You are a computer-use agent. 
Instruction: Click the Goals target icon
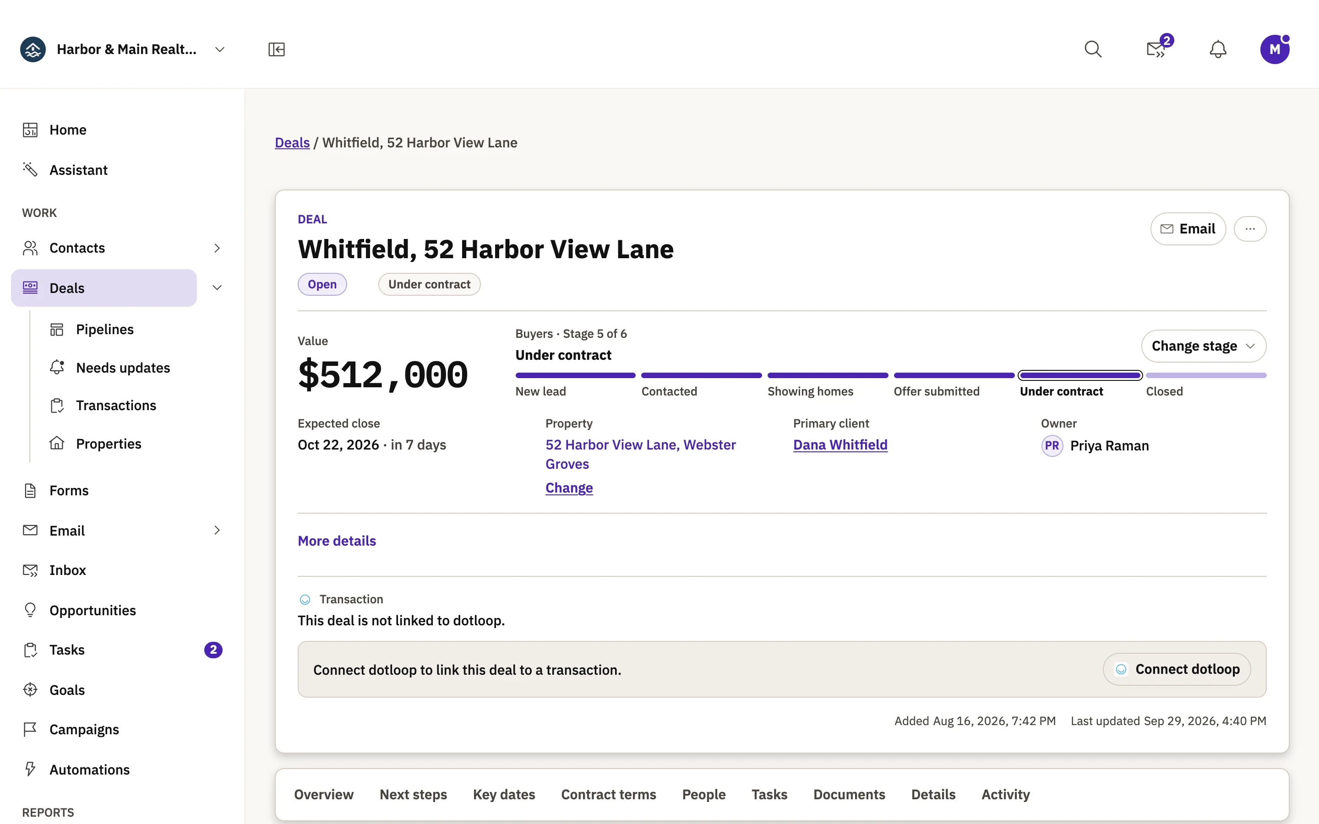tap(30, 689)
